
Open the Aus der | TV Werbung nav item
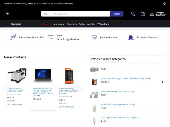click(98, 24)
